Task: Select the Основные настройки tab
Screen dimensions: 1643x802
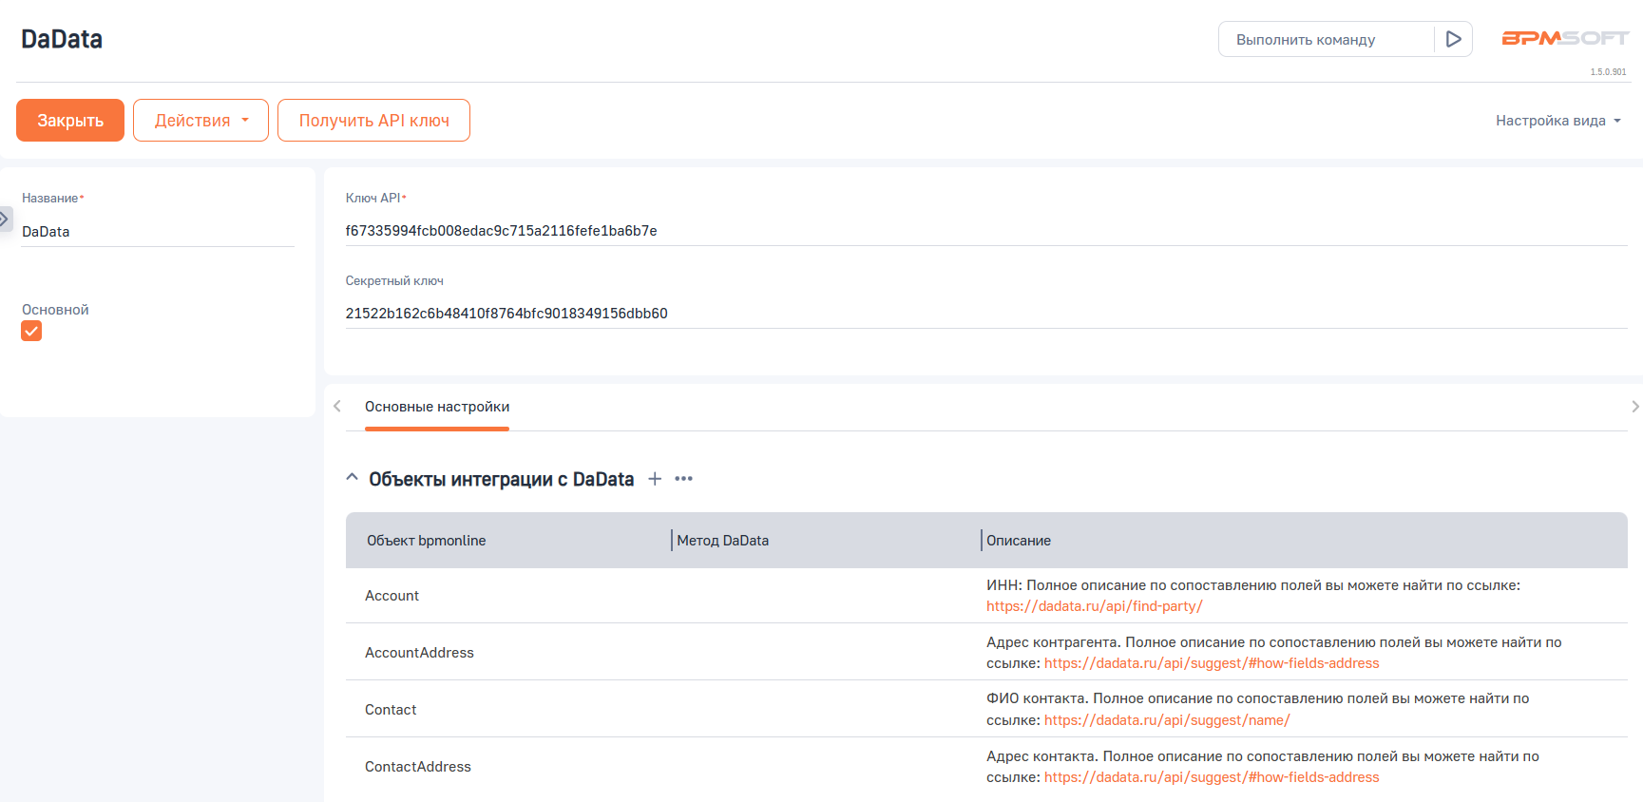Action: tap(437, 407)
